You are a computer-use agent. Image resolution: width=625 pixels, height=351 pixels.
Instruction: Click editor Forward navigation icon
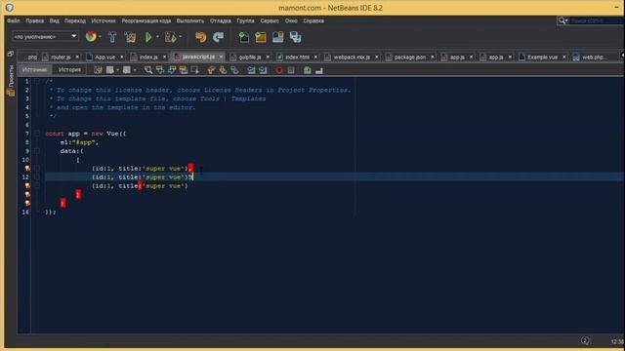[126, 70]
